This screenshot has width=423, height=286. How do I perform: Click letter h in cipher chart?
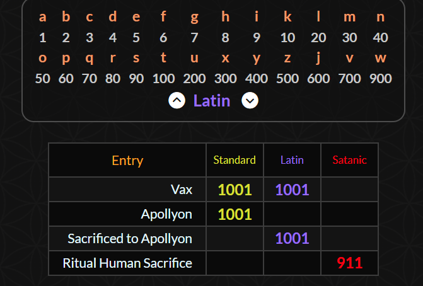pyautogui.click(x=226, y=16)
